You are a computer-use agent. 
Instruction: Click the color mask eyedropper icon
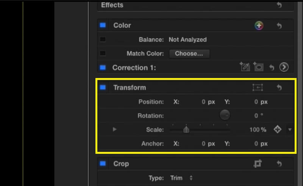pos(245,67)
